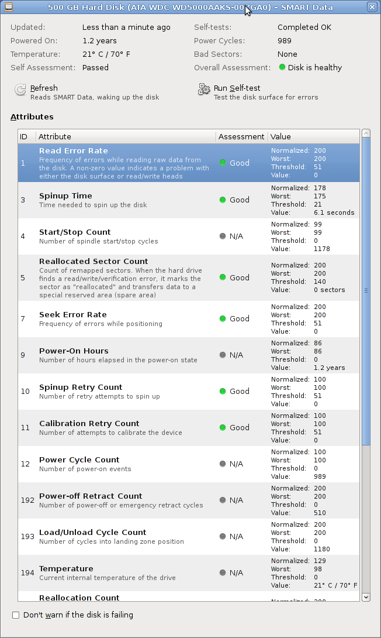Click the Value column header

pos(314,137)
